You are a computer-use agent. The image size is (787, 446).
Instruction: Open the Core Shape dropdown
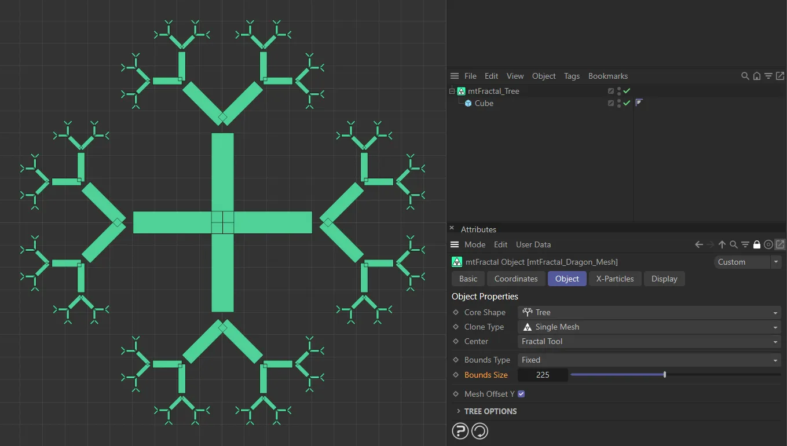[649, 312]
